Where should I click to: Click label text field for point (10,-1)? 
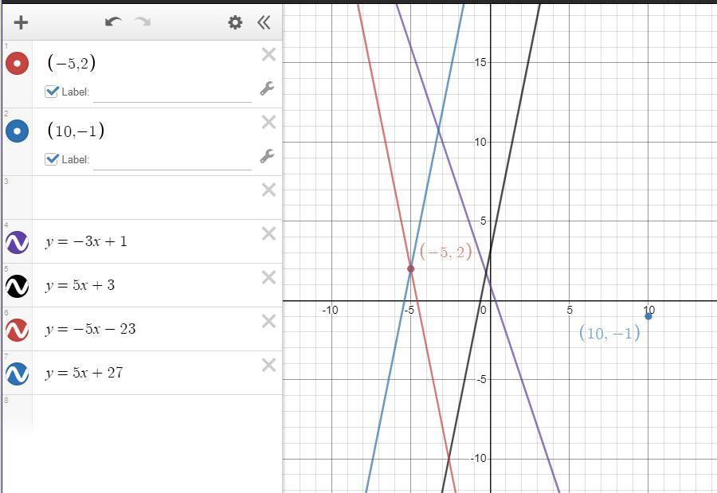click(x=172, y=161)
